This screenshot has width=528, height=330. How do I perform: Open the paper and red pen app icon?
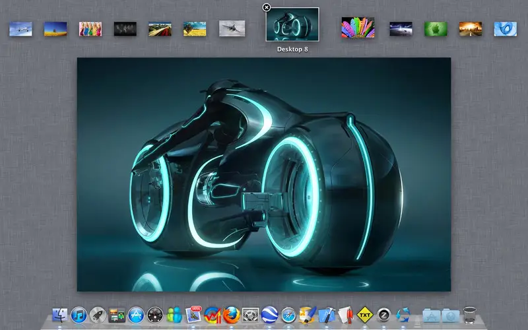[x=346, y=315]
